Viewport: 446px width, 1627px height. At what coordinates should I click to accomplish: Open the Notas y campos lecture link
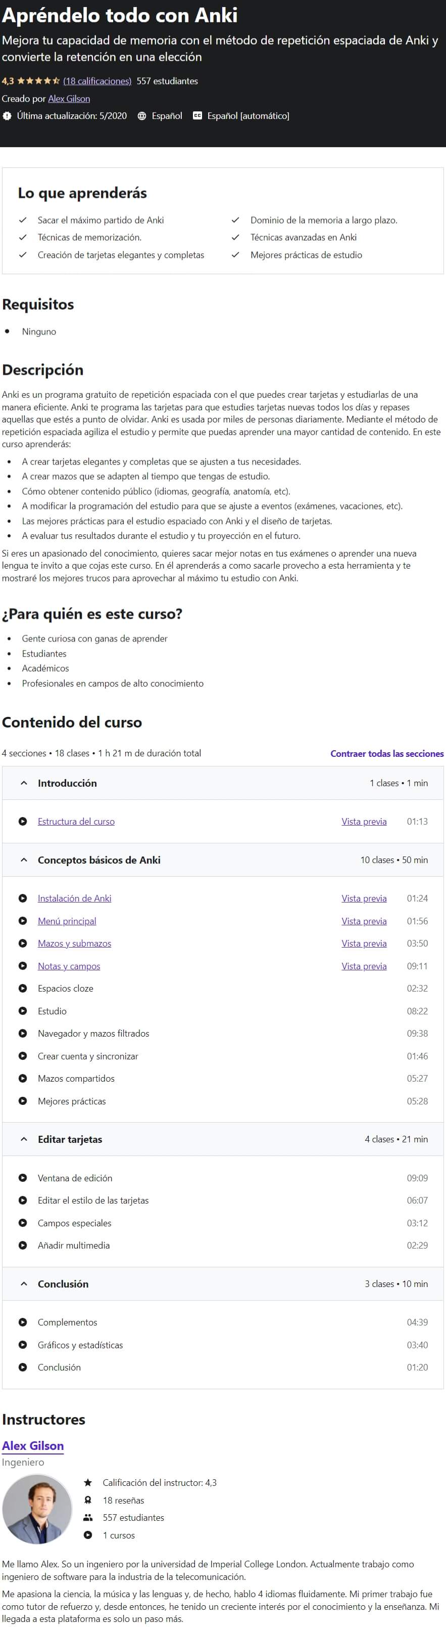(69, 966)
